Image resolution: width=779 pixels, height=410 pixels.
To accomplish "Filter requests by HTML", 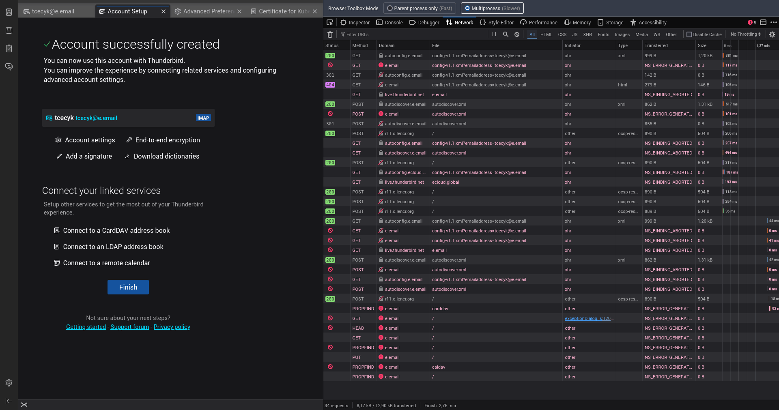I will coord(546,34).
